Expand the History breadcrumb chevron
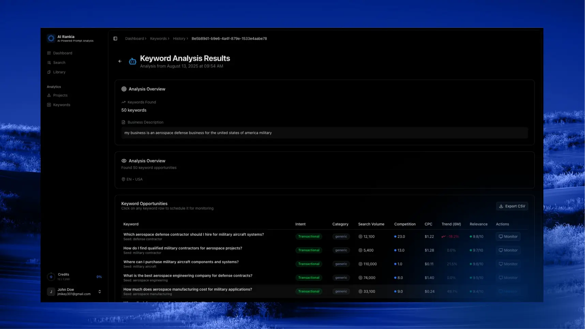Image resolution: width=585 pixels, height=329 pixels. 187,39
